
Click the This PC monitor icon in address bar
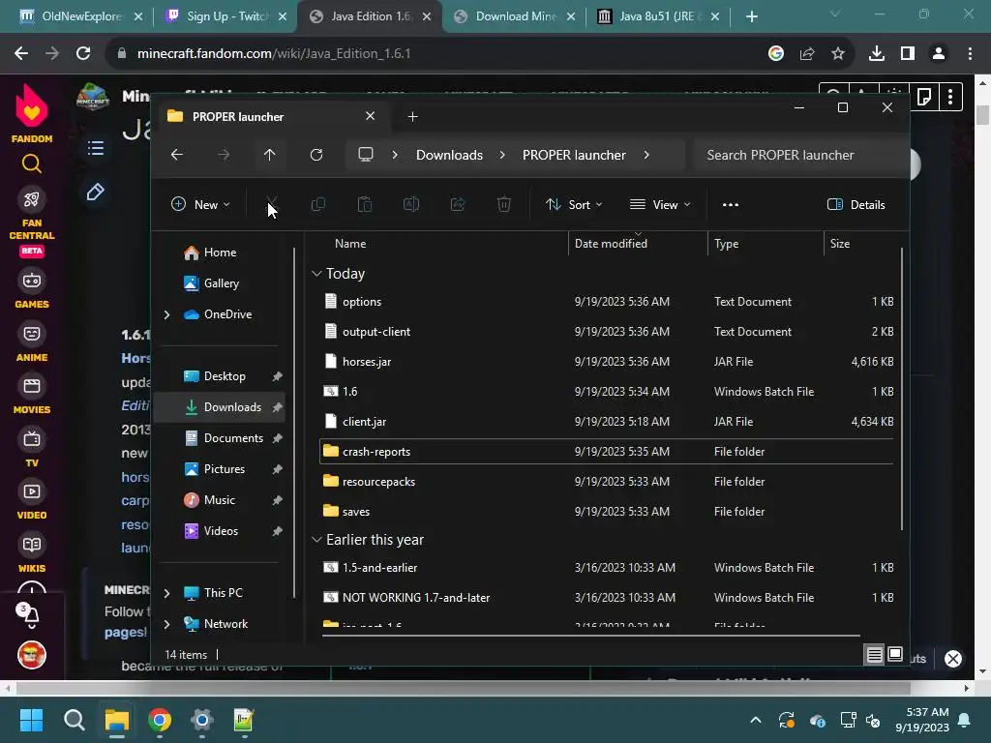tap(365, 155)
